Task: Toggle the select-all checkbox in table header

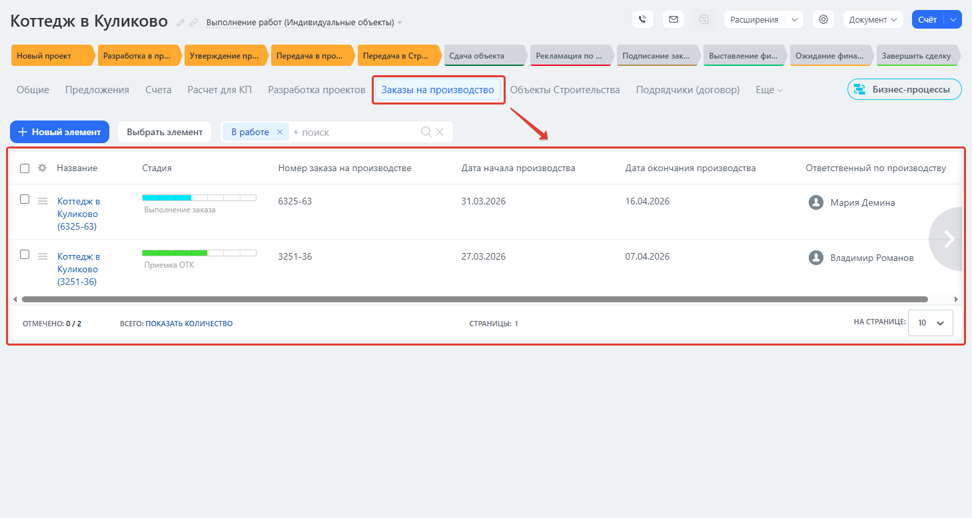Action: point(25,168)
